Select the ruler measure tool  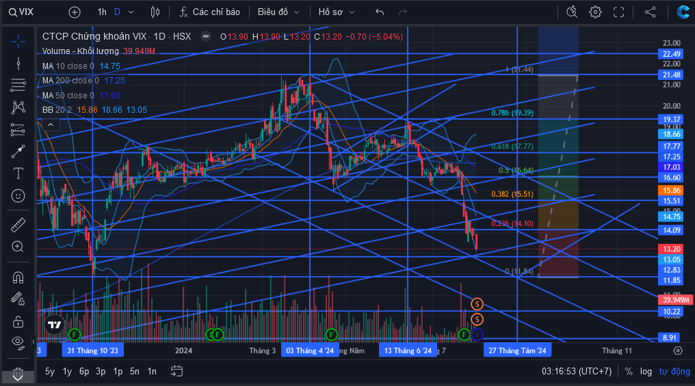coord(18,225)
